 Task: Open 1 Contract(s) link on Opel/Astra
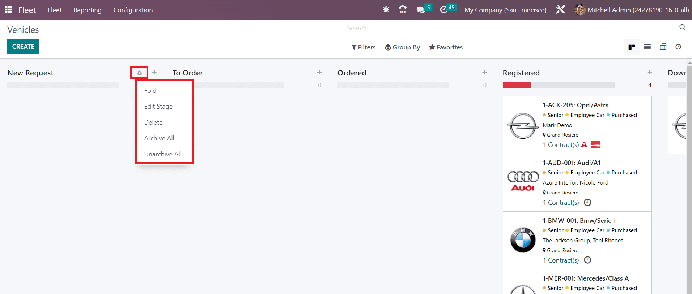click(x=561, y=145)
